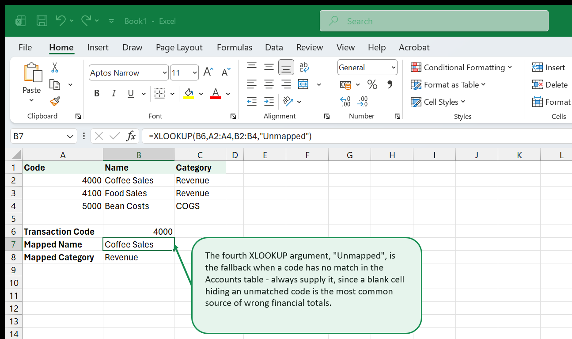
Task: Click the Cut scissors icon
Action: [55, 67]
